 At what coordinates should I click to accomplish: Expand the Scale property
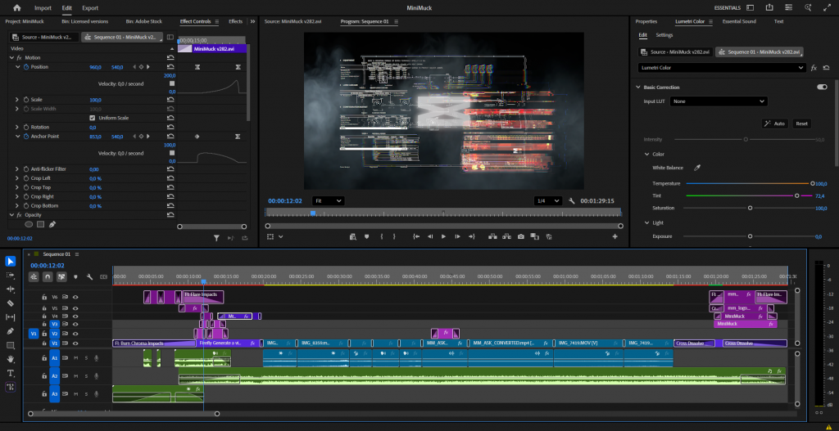(x=16, y=100)
